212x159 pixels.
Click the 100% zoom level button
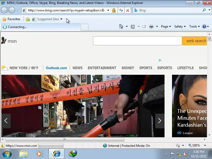click(194, 145)
